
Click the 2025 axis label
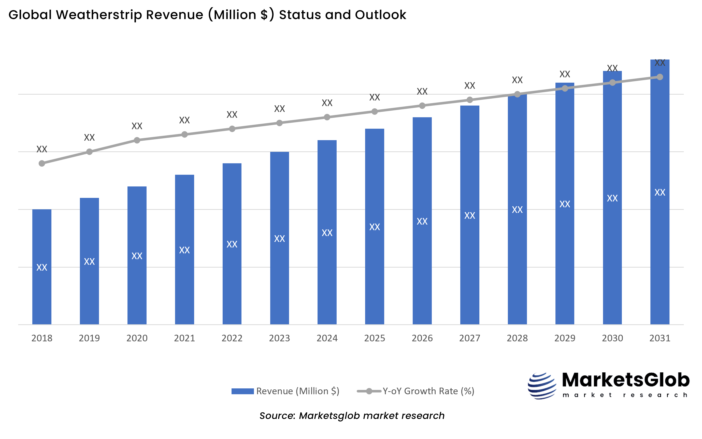(375, 338)
